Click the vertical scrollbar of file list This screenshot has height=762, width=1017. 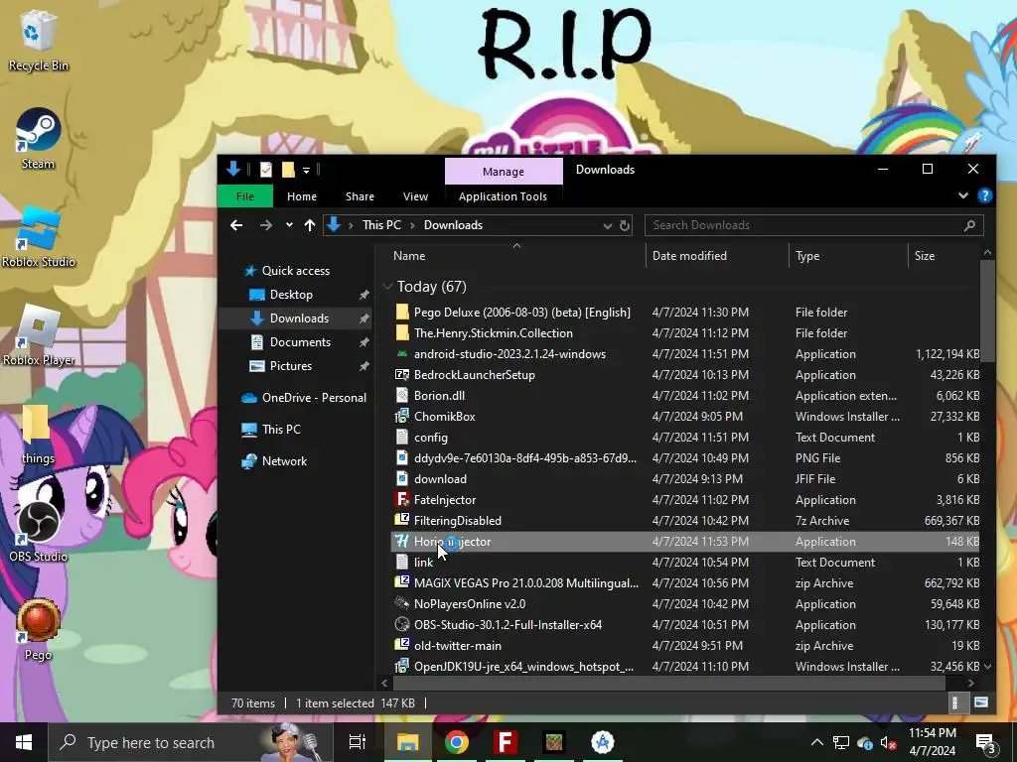(x=987, y=311)
